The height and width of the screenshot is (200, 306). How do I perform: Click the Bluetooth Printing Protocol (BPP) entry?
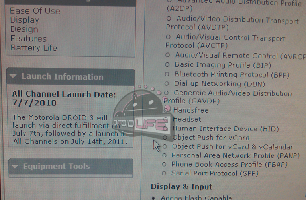coord(232,74)
